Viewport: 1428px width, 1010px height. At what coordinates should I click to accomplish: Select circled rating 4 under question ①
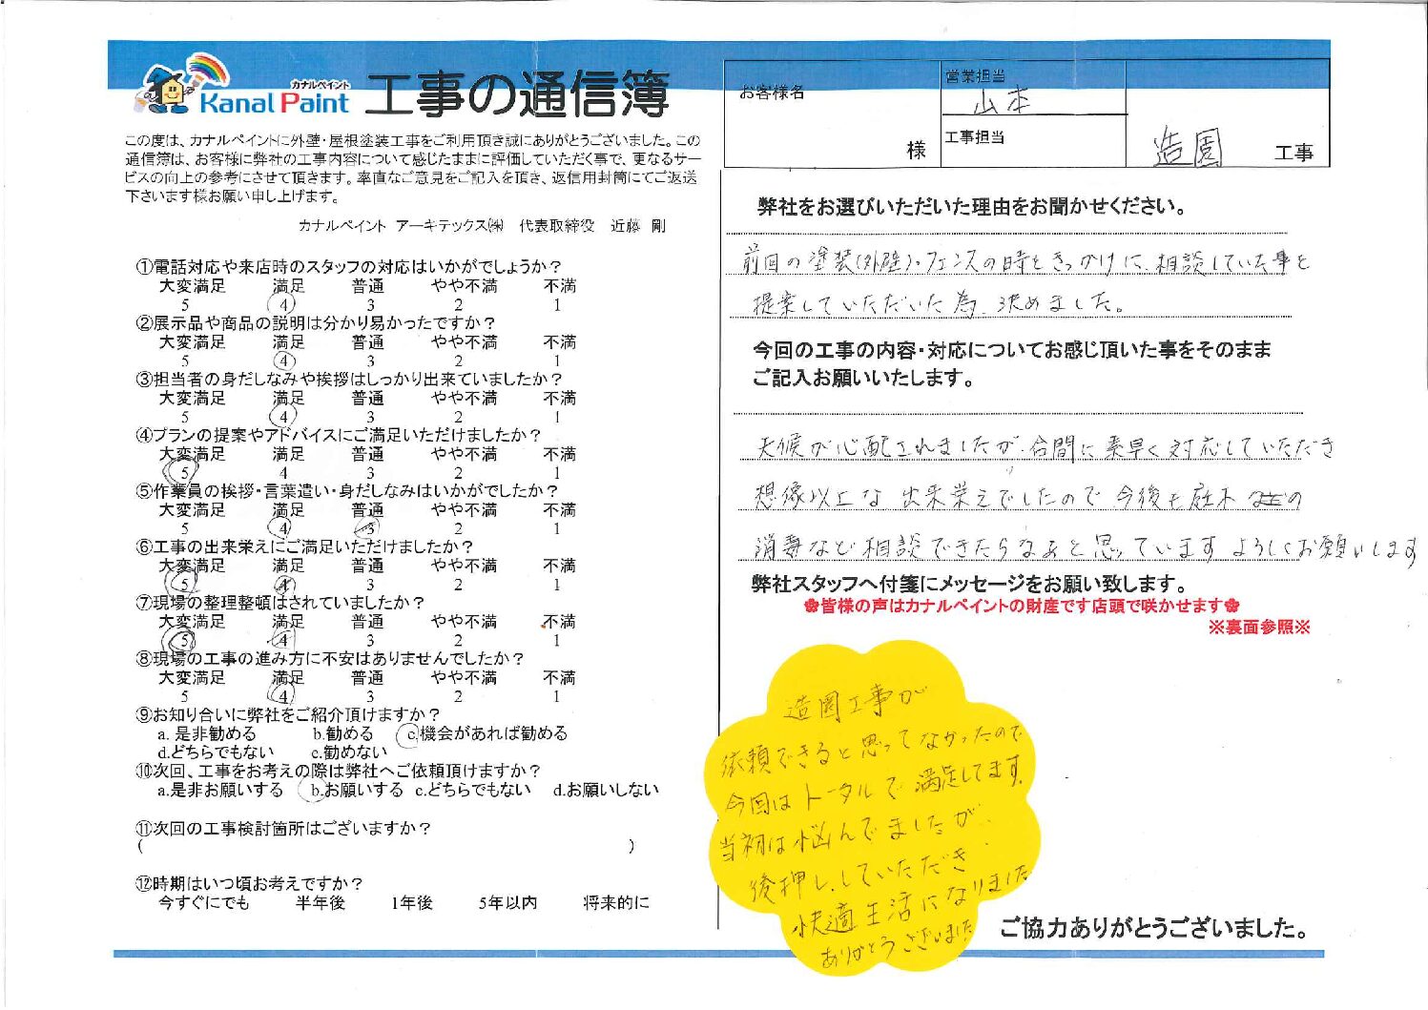pyautogui.click(x=284, y=305)
